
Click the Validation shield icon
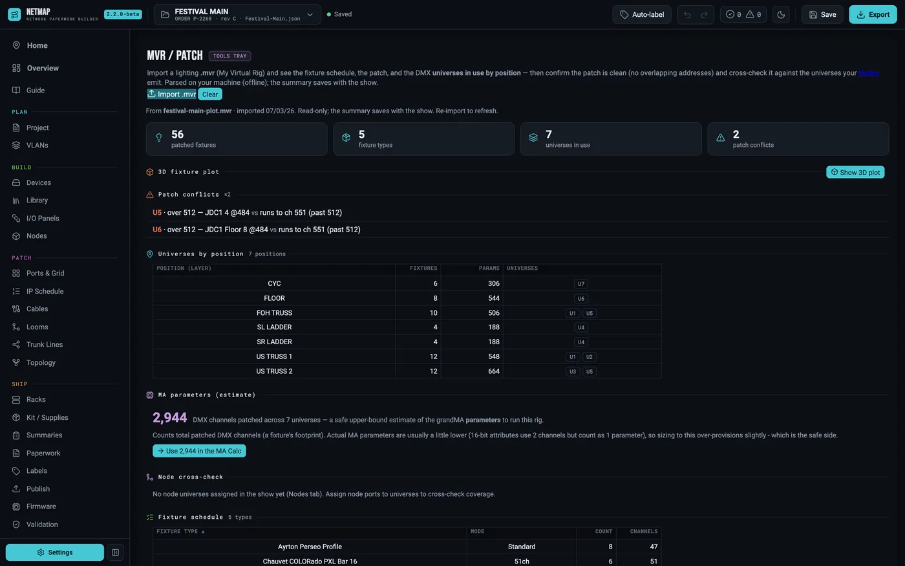[16, 524]
